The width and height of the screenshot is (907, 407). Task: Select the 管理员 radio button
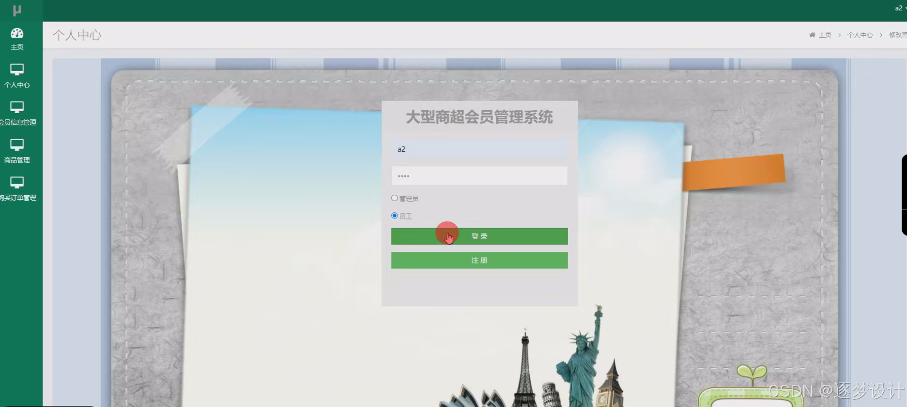[395, 198]
